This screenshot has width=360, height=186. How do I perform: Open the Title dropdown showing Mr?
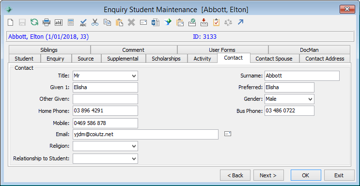pyautogui.click(x=105, y=76)
